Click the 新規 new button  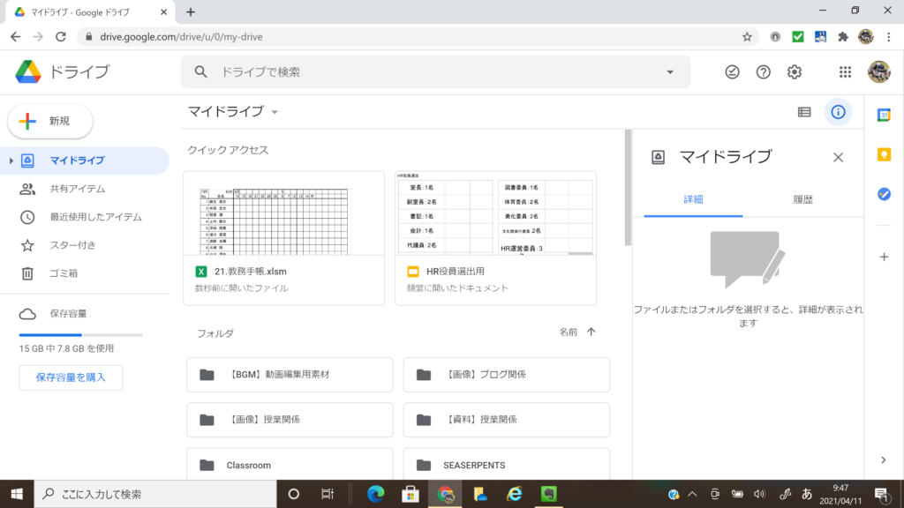pyautogui.click(x=50, y=121)
